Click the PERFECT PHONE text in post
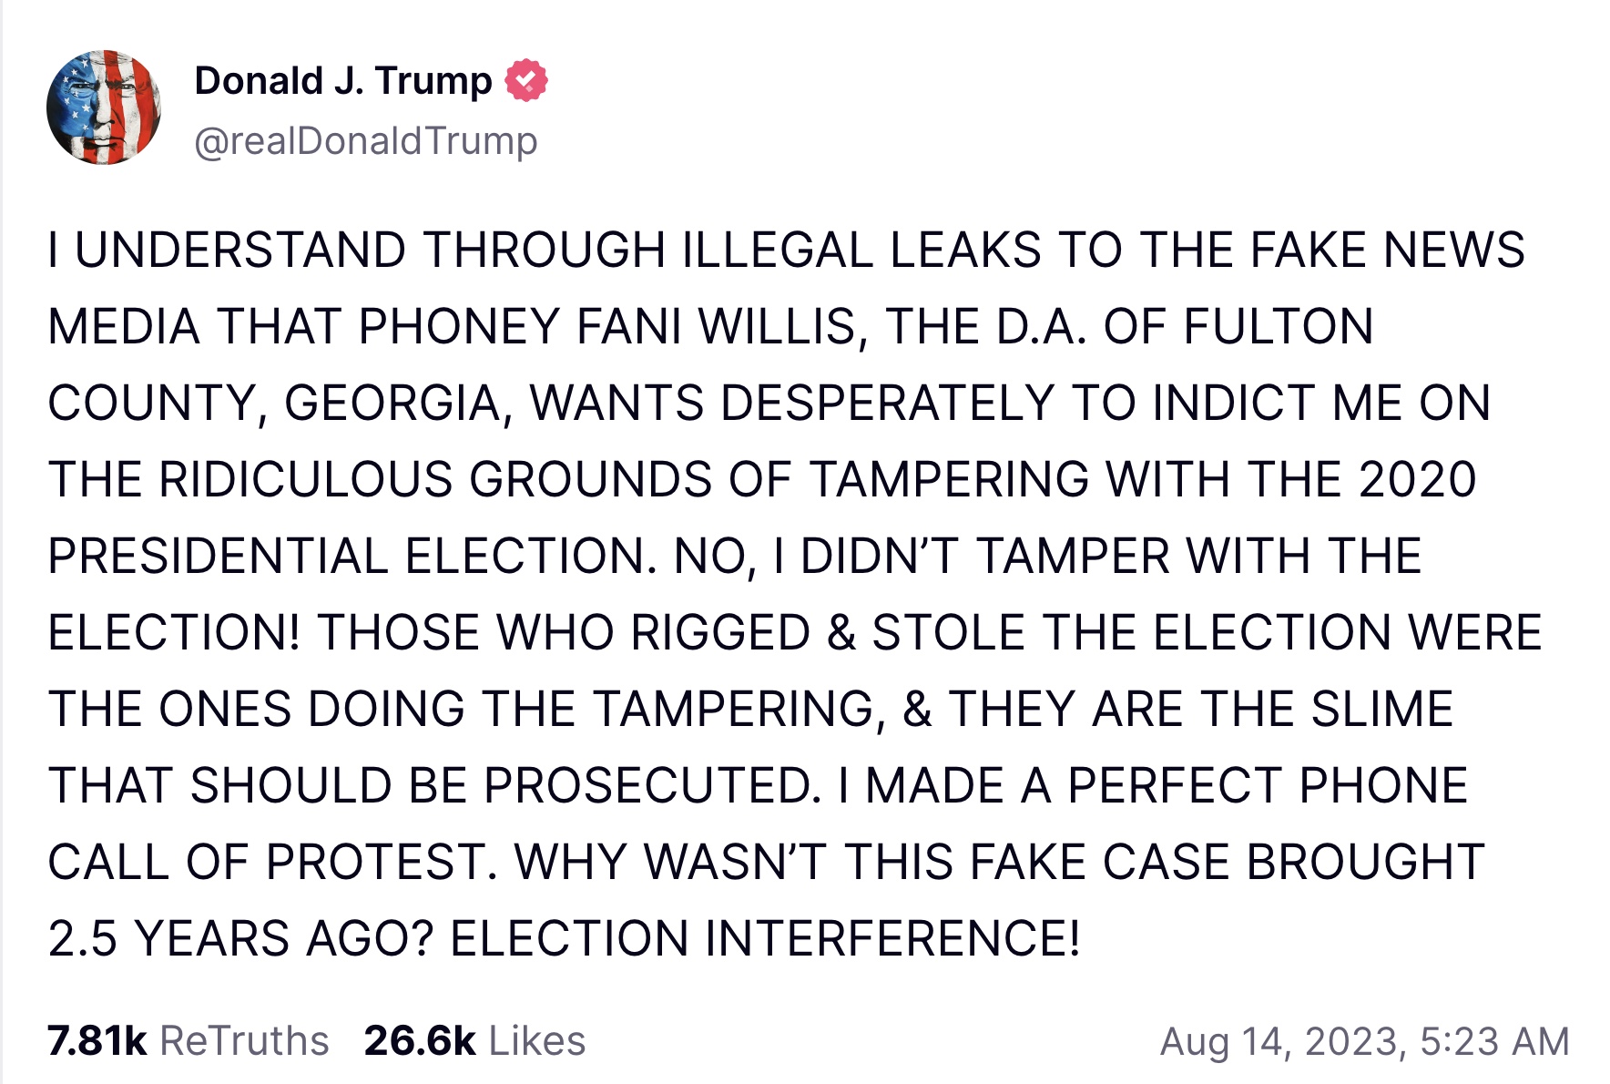Viewport: 1610px width, 1084px height. click(x=1268, y=785)
